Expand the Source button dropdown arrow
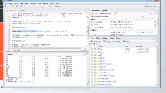Image resolution: width=166 pixels, height=93 pixels. pos(83,14)
